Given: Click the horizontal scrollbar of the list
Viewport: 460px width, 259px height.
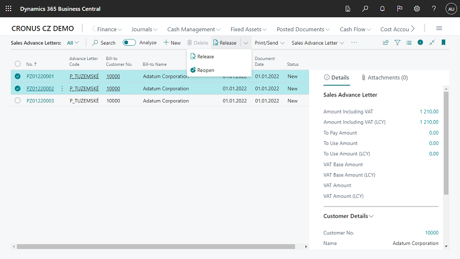Looking at the screenshot, I should 156,247.
